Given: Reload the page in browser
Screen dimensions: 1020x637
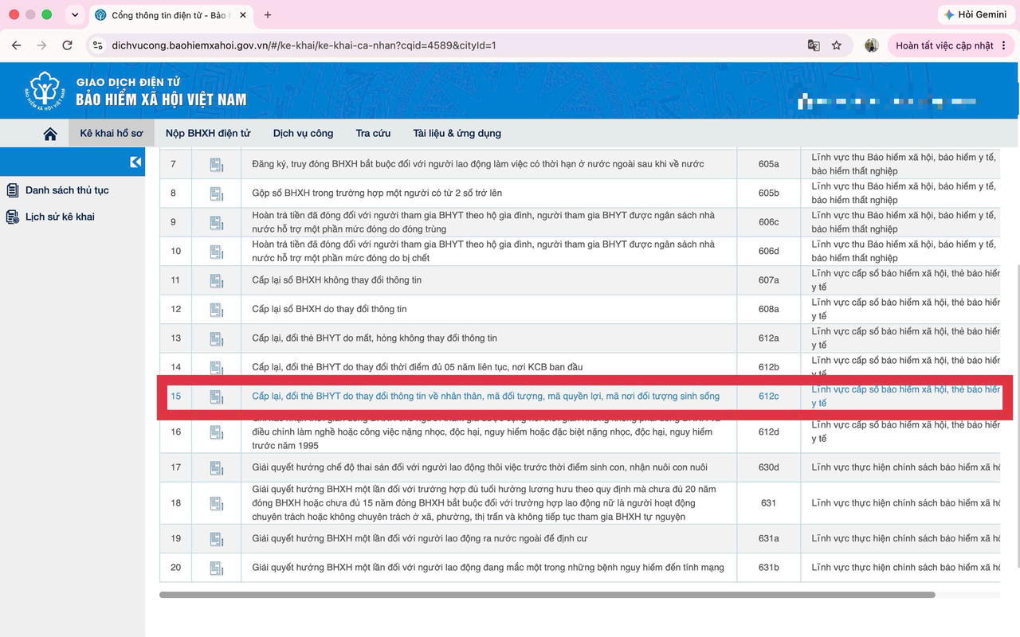Looking at the screenshot, I should click(67, 45).
